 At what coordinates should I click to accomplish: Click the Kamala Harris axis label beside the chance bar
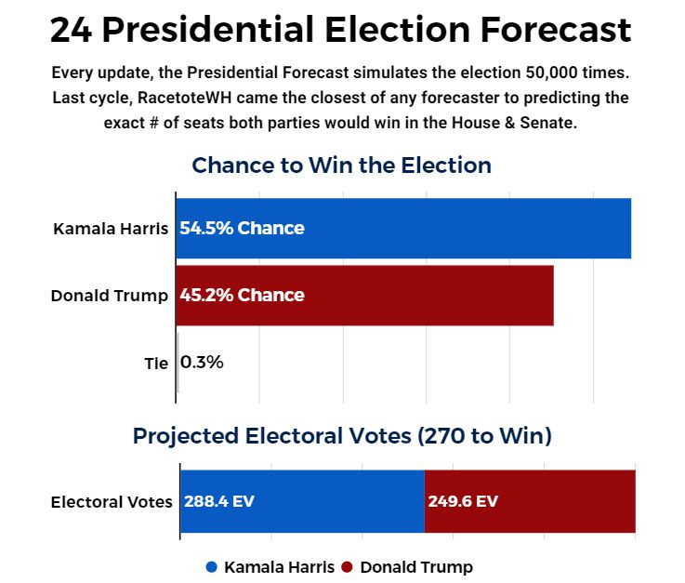coord(111,229)
